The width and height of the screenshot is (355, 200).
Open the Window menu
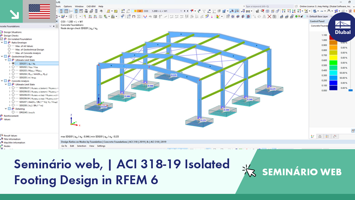click(79, 6)
